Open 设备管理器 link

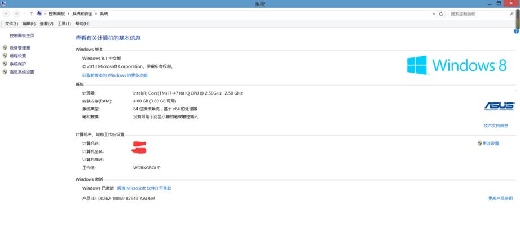(x=20, y=48)
